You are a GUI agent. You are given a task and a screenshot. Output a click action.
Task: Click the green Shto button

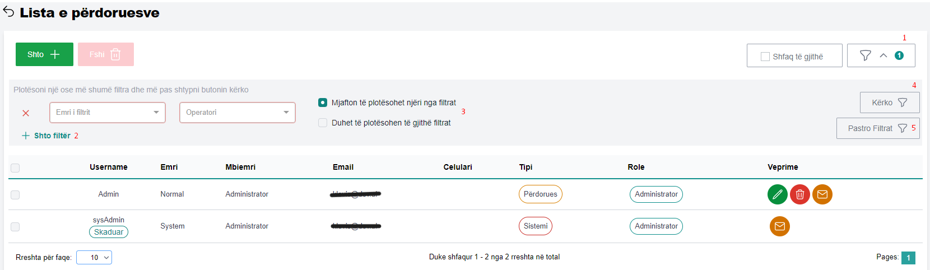[44, 54]
